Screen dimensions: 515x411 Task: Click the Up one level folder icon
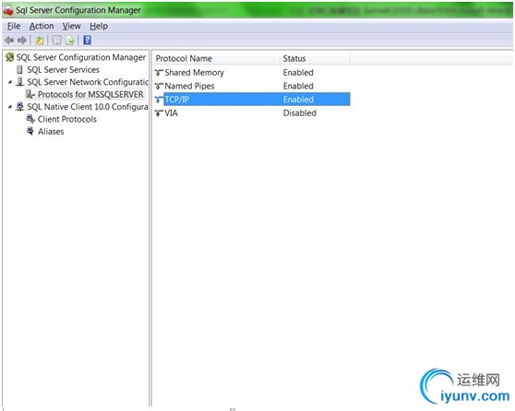[40, 41]
